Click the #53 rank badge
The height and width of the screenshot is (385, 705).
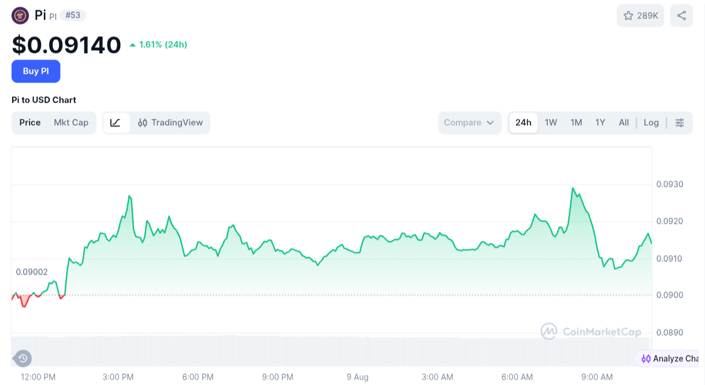[73, 16]
